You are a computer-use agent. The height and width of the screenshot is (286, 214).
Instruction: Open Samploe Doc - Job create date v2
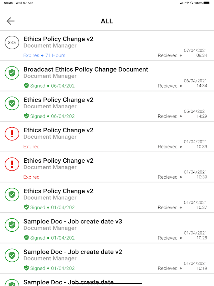coord(73,252)
